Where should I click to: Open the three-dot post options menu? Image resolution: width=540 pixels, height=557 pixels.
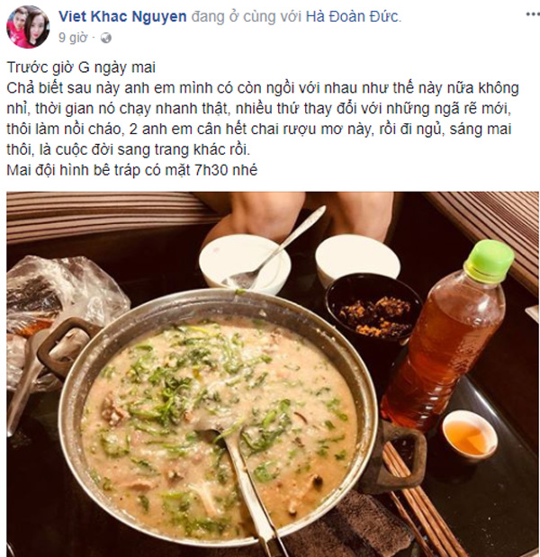[x=533, y=14]
